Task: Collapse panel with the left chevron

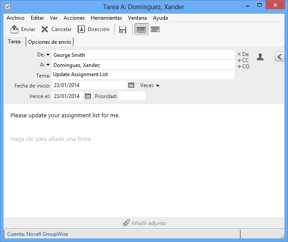Action: click(x=280, y=56)
